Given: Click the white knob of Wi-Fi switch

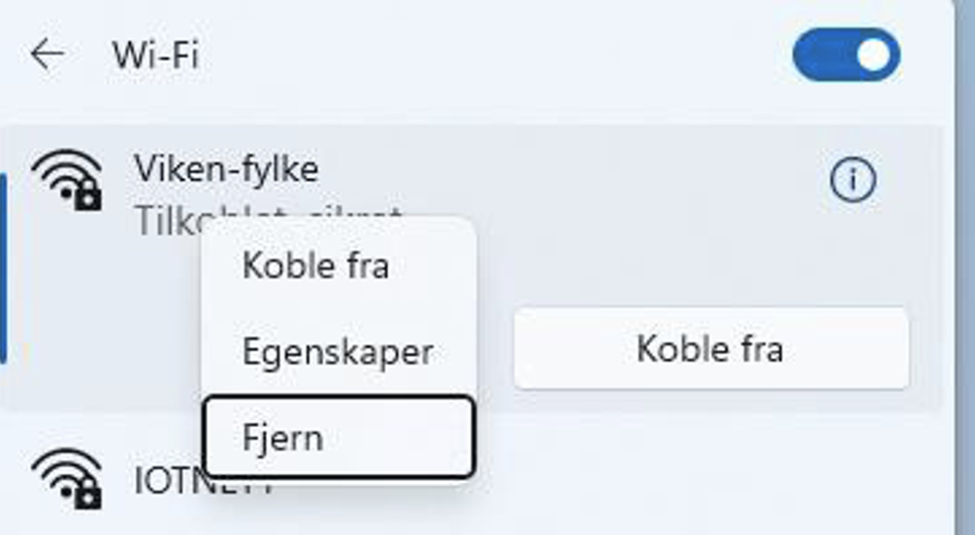Looking at the screenshot, I should click(x=874, y=55).
